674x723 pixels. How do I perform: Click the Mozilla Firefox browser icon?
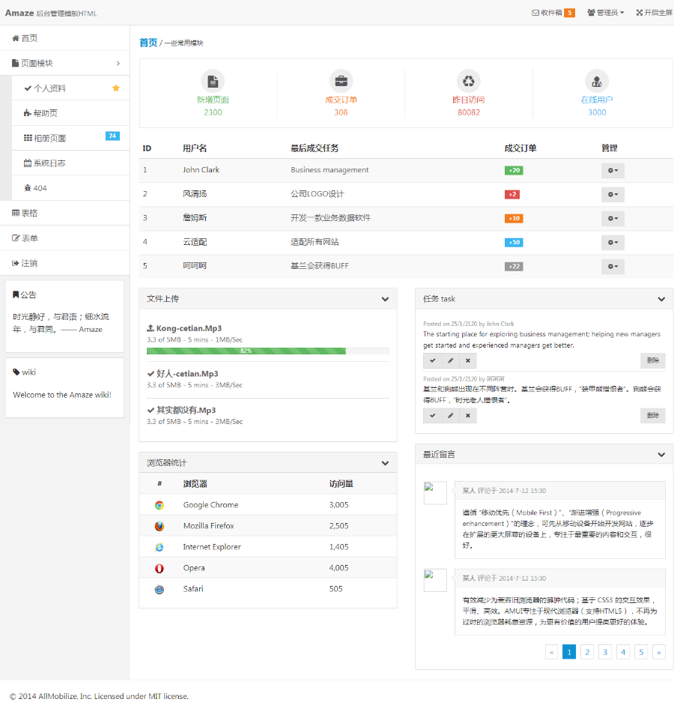[x=160, y=526]
